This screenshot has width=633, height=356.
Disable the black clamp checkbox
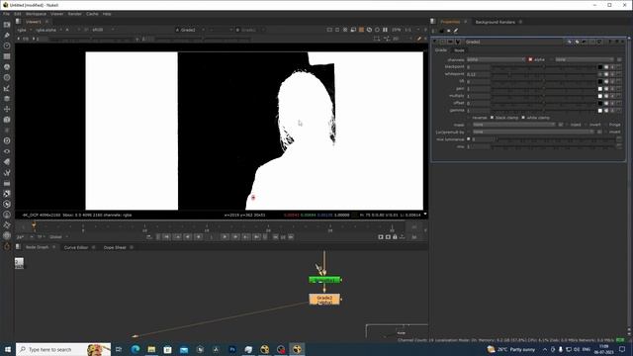coord(492,118)
